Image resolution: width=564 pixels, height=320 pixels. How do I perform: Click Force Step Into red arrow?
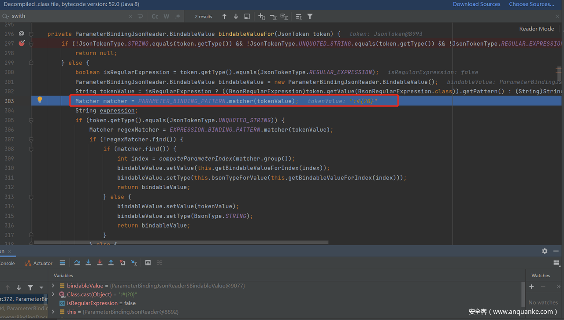[x=100, y=263]
